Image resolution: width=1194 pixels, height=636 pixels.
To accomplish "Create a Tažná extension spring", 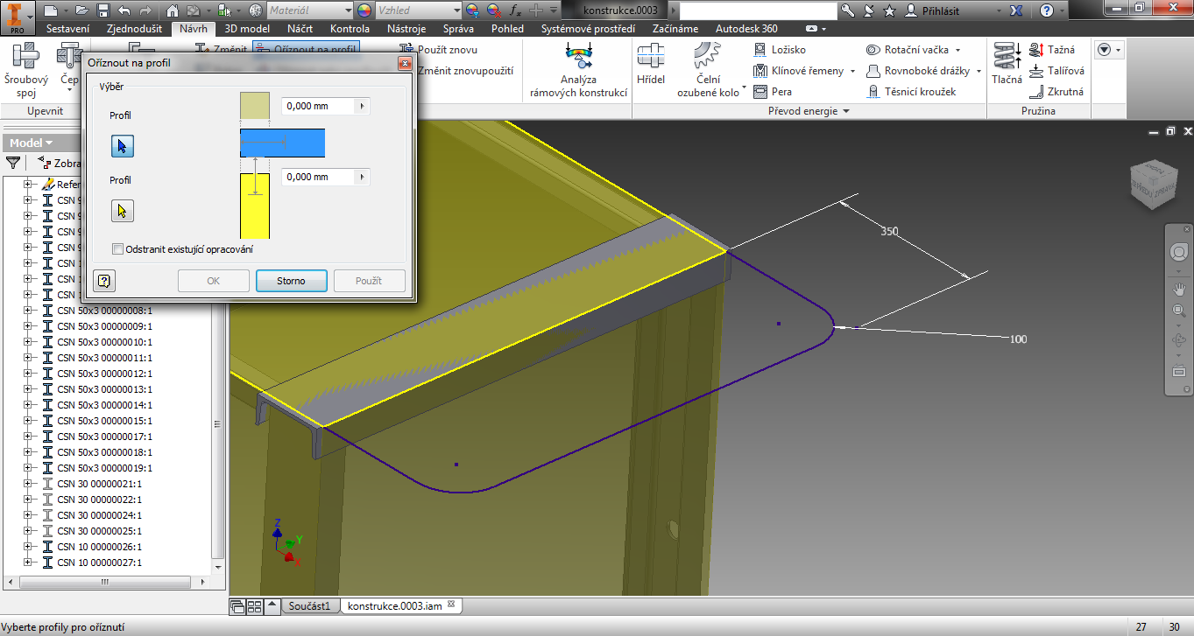I will [1053, 50].
